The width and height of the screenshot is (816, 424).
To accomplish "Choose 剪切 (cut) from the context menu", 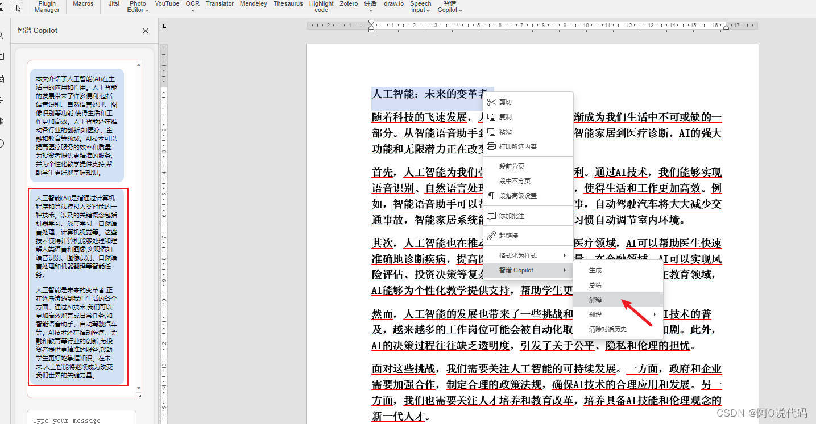I will click(x=528, y=102).
